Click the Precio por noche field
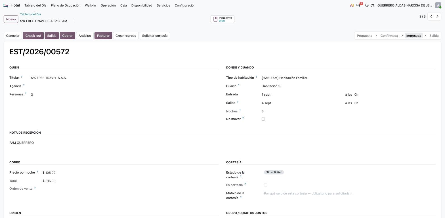The width and height of the screenshot is (445, 218). tap(130, 173)
